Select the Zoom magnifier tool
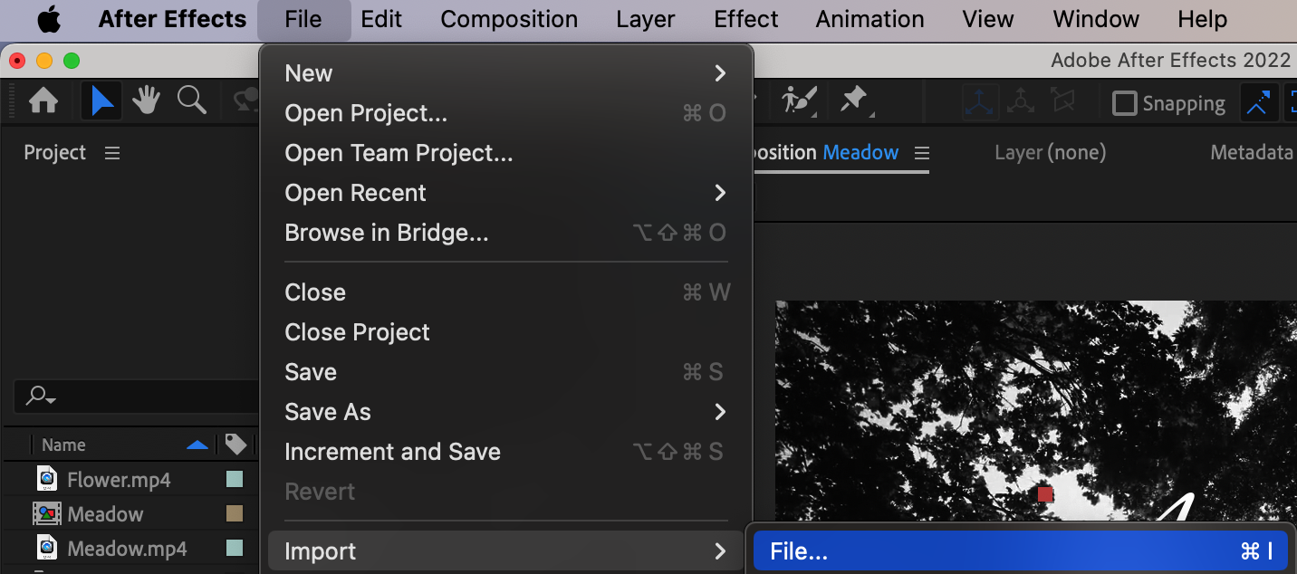This screenshot has height=574, width=1297. tap(191, 101)
